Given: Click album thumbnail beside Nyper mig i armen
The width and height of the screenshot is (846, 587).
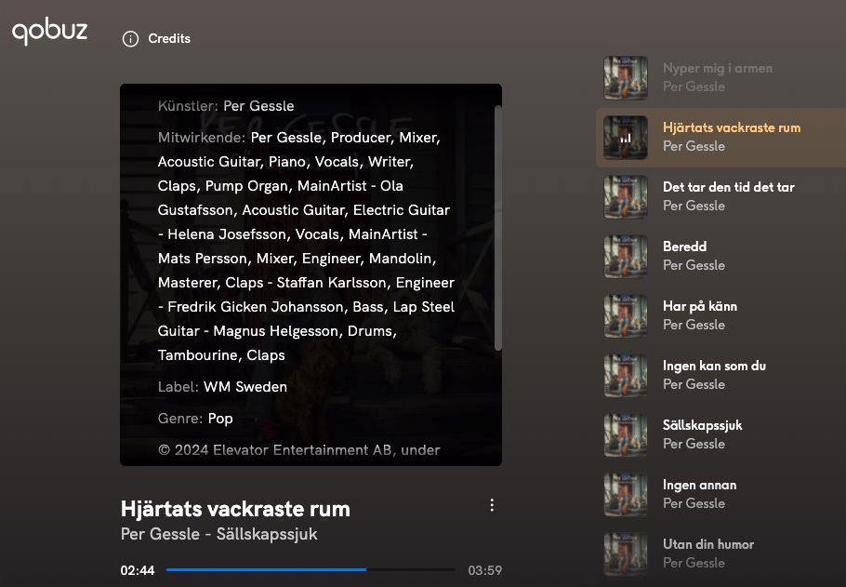Looking at the screenshot, I should (x=626, y=78).
